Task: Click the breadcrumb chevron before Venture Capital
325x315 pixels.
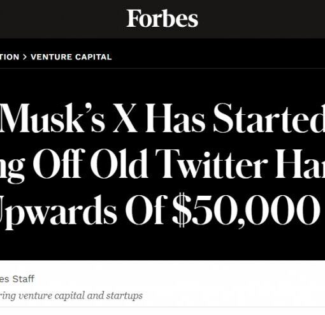Action: pyautogui.click(x=25, y=57)
